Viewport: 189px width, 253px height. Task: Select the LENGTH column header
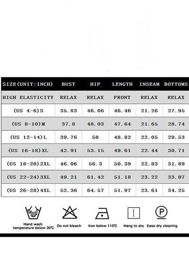[122, 84]
